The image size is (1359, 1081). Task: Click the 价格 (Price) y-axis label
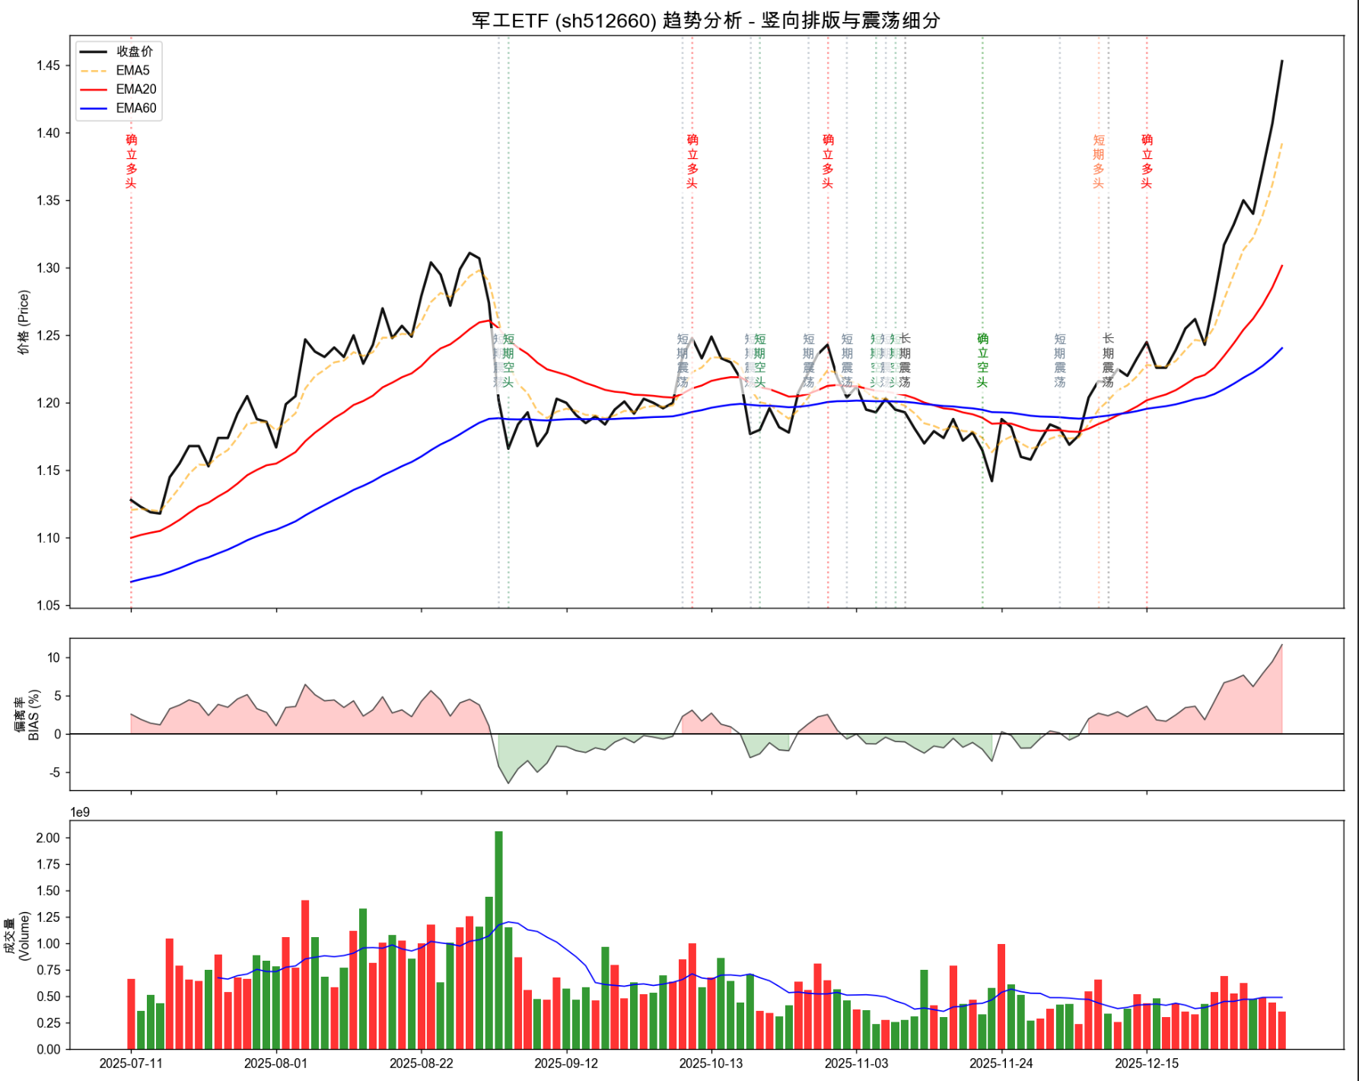(x=24, y=322)
